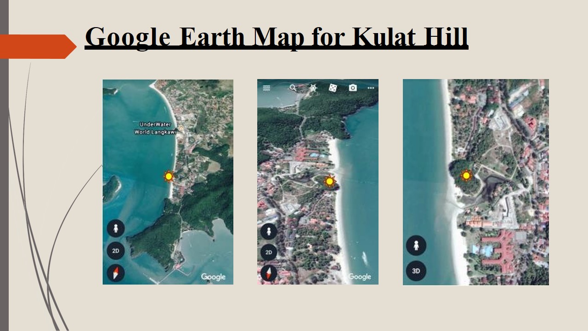588x331 pixels.
Task: Toggle the 2D view button in left map
Action: point(116,251)
